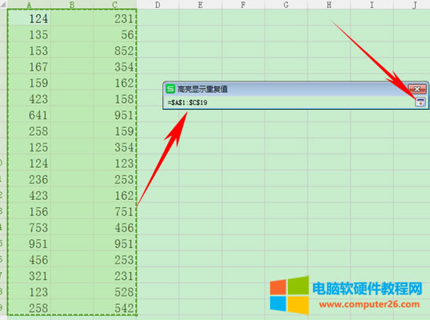Click the green S logo in dialog title
The width and height of the screenshot is (430, 320).
click(x=170, y=89)
